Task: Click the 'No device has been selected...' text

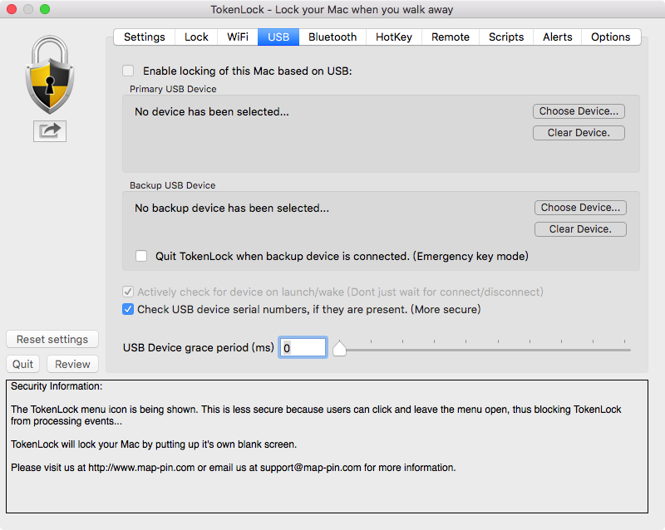Action: click(x=212, y=111)
